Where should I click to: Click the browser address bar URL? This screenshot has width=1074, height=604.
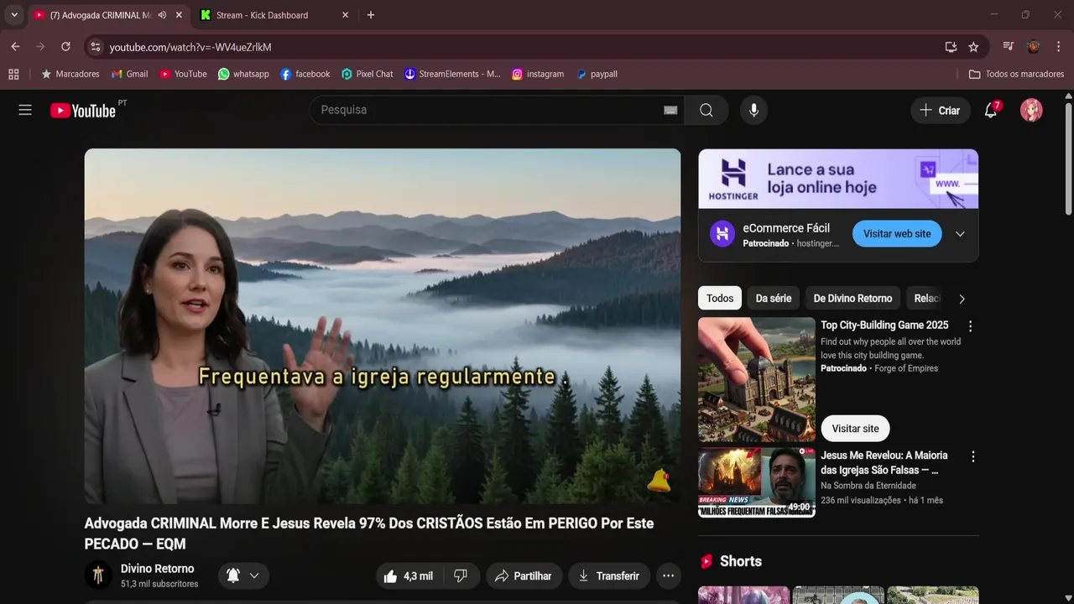[190, 47]
